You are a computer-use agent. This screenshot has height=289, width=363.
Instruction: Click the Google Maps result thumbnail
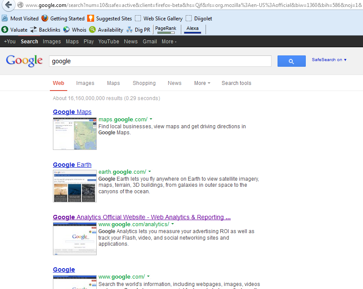coord(75,133)
